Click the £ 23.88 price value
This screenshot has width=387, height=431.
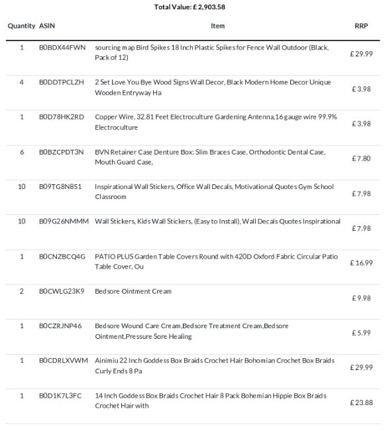(x=361, y=402)
